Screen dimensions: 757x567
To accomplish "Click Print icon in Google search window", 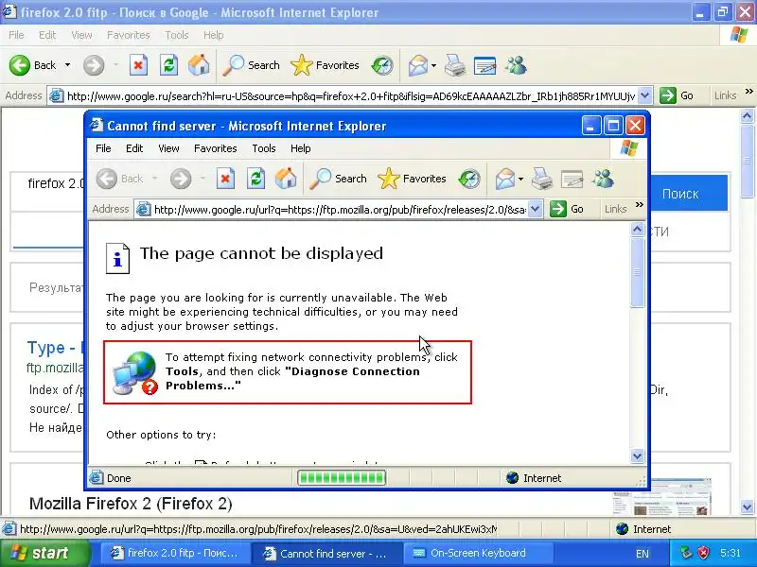I will pos(455,65).
